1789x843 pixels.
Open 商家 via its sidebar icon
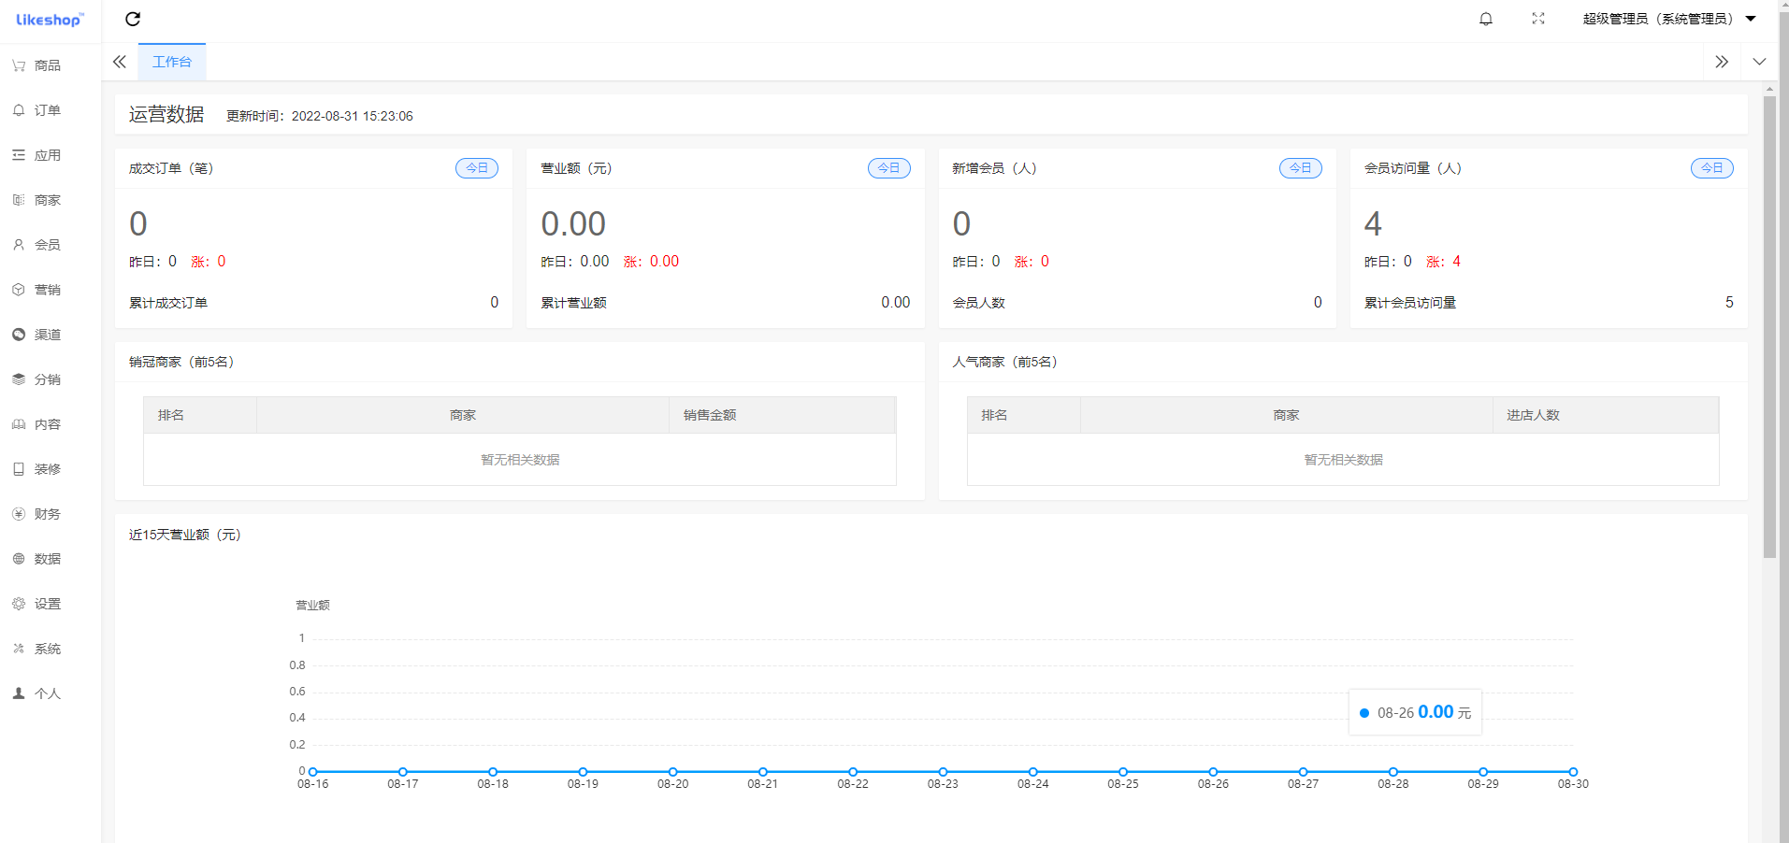click(19, 200)
